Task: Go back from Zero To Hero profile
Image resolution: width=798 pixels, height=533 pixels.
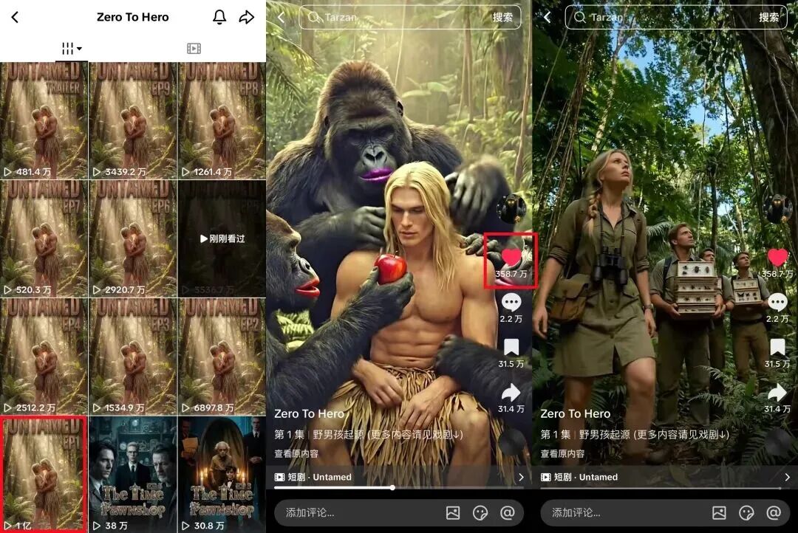Action: point(15,17)
